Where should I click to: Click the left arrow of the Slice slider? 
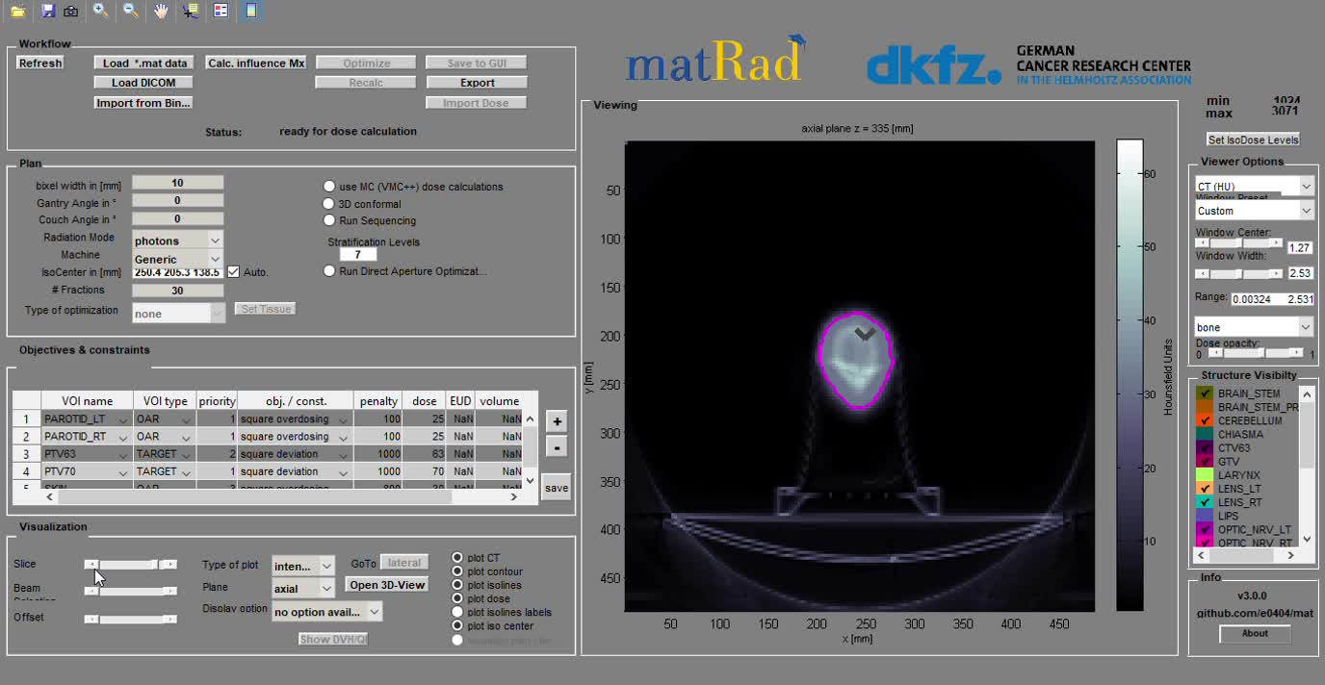(x=91, y=565)
